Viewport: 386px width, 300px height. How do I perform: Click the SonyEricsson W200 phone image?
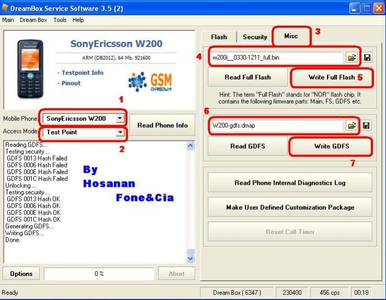pyautogui.click(x=30, y=69)
